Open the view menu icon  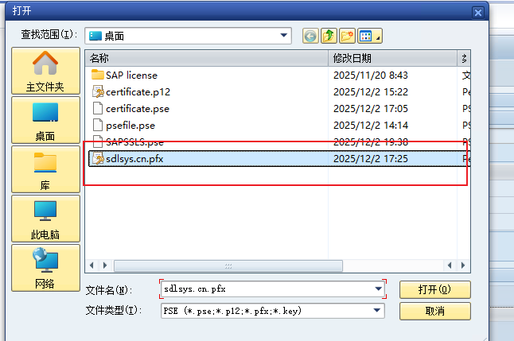(370, 36)
